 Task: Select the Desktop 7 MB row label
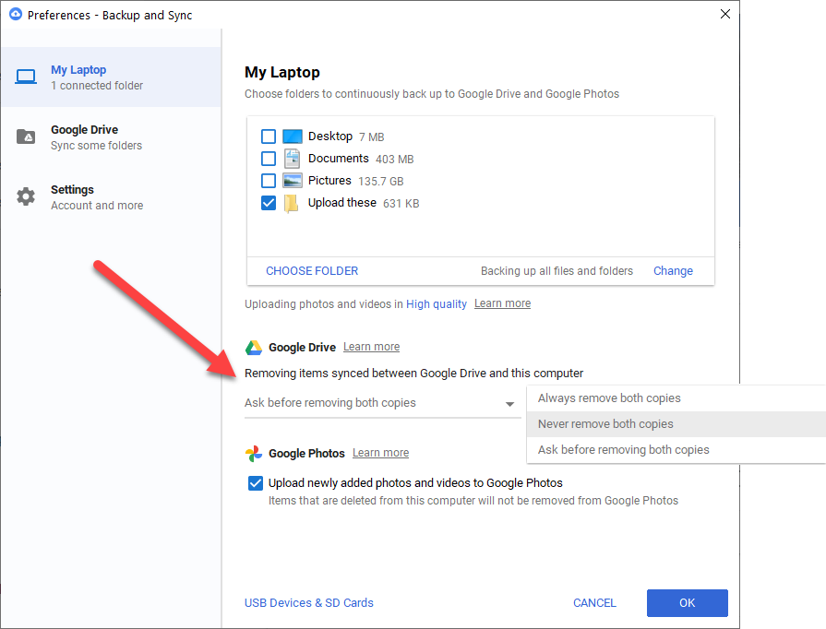pos(346,136)
